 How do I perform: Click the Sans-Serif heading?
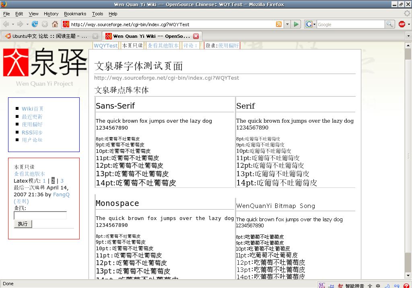coord(115,106)
